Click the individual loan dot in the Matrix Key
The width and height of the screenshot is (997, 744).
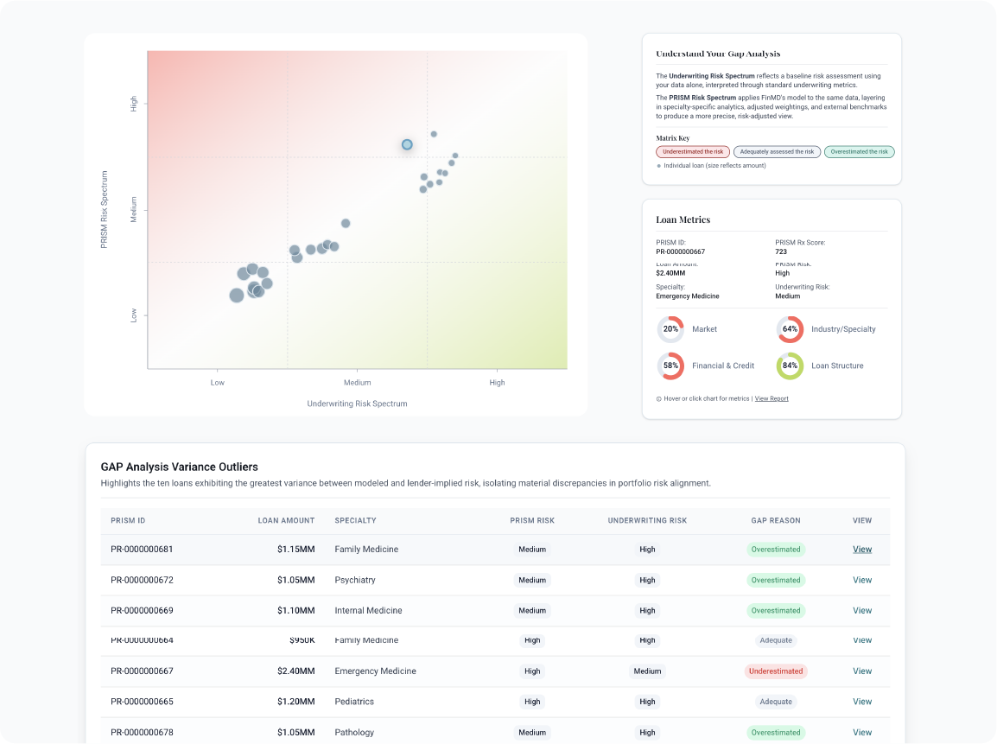click(659, 165)
